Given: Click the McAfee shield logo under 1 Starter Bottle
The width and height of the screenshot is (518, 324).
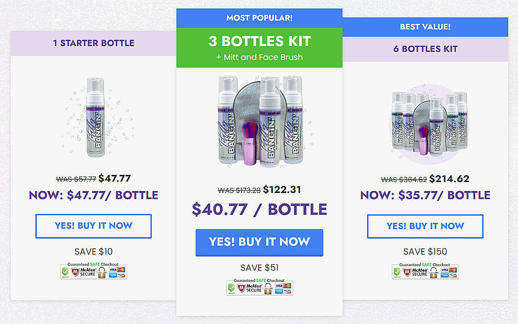Looking at the screenshot, I should (x=75, y=272).
